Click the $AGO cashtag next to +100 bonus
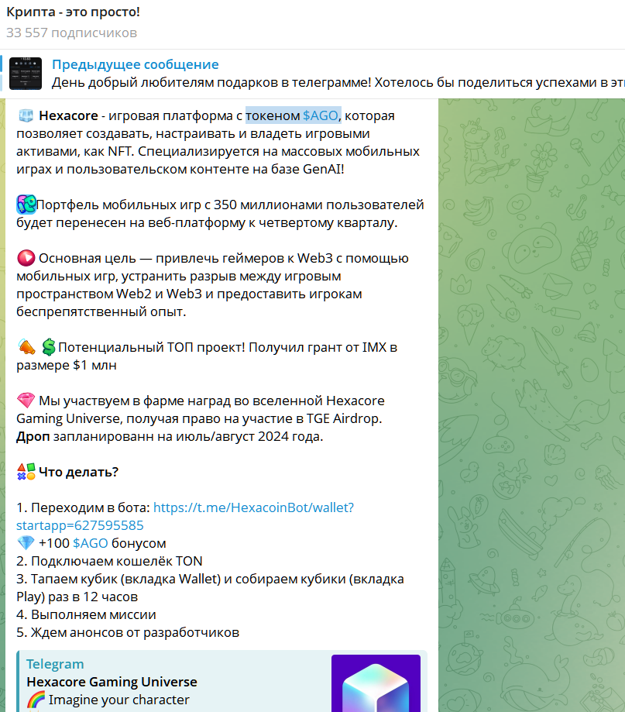 [91, 543]
